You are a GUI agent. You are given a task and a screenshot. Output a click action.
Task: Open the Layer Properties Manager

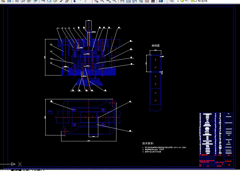(x=172, y=1)
